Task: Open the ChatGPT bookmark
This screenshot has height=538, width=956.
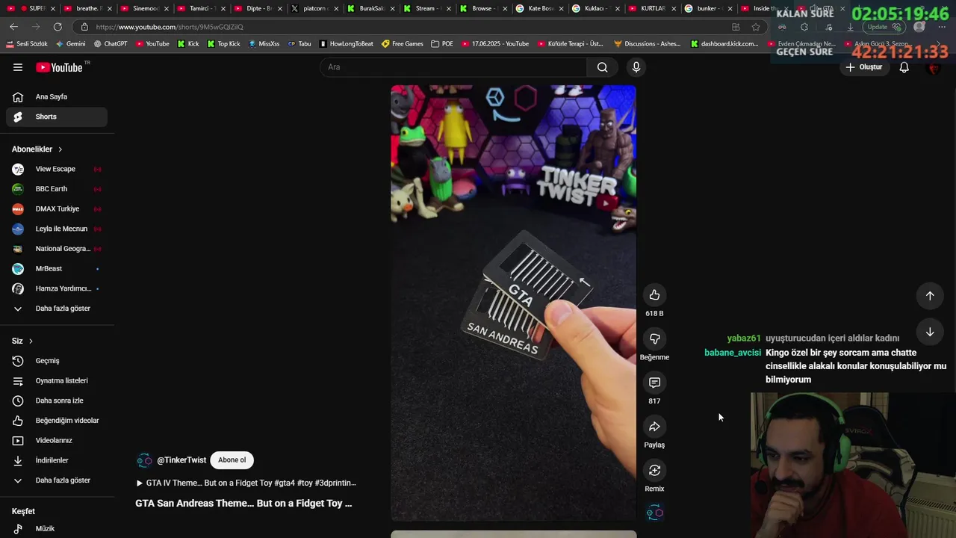Action: (x=111, y=44)
